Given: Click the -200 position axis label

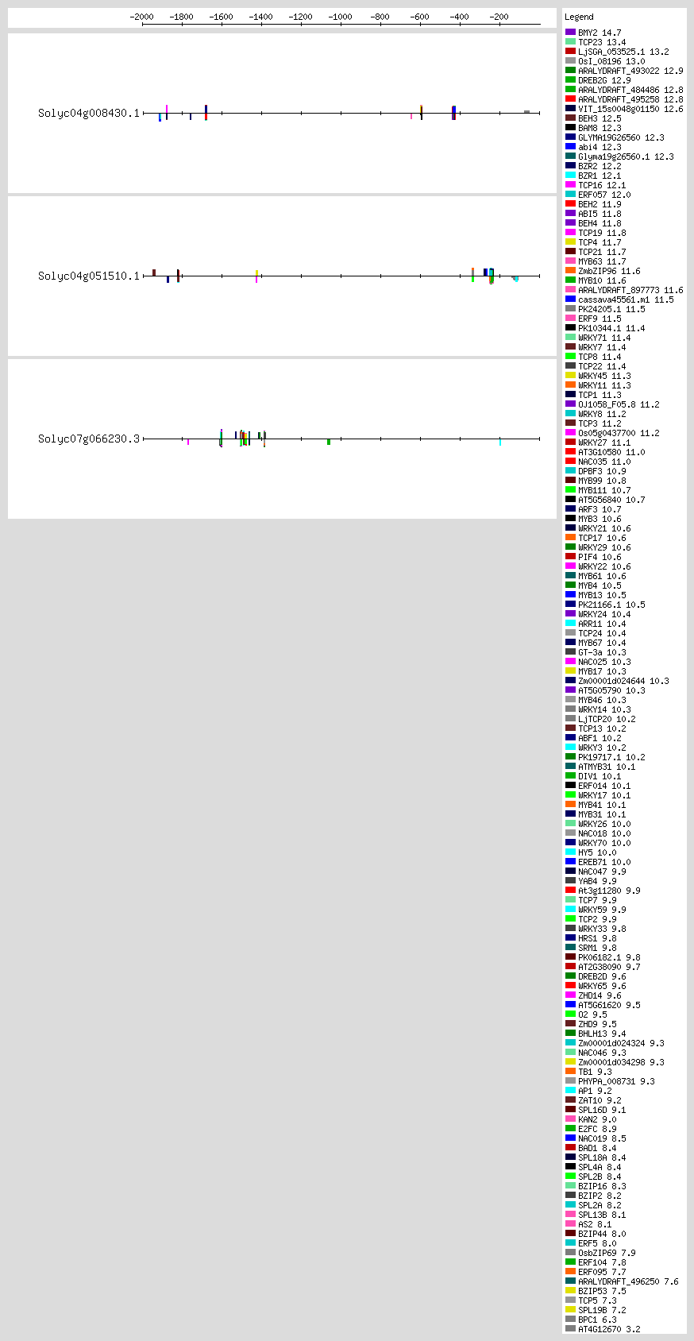Looking at the screenshot, I should pyautogui.click(x=499, y=17).
